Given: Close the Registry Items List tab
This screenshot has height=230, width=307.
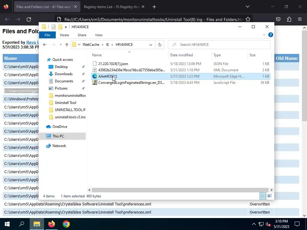Looking at the screenshot, I should (x=143, y=7).
